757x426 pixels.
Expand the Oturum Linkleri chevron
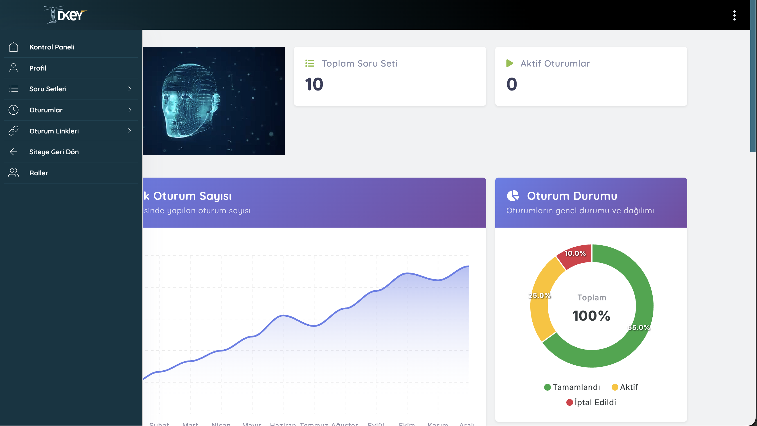pyautogui.click(x=129, y=131)
